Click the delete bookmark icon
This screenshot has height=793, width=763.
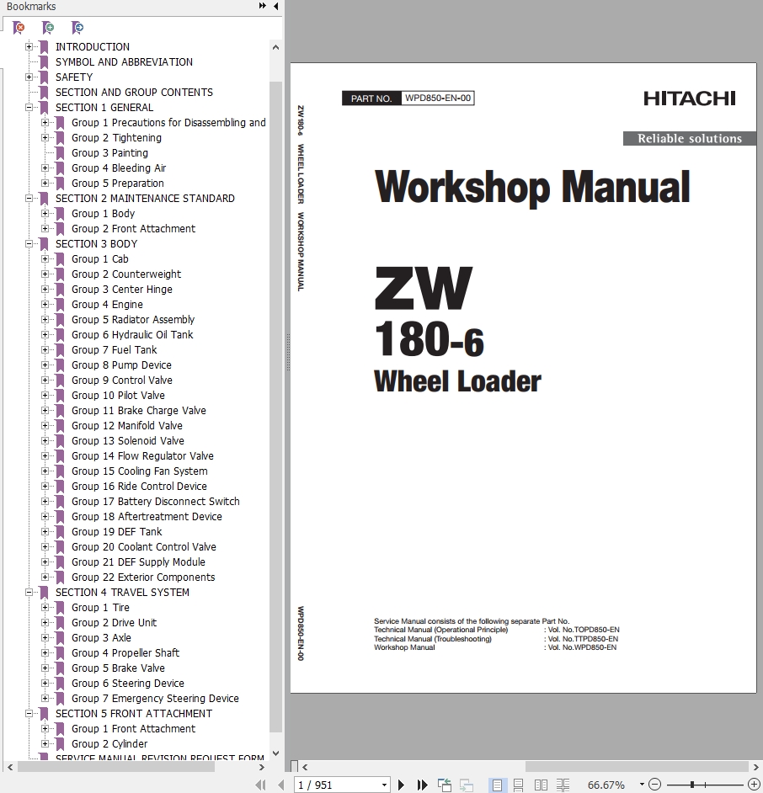click(x=19, y=27)
